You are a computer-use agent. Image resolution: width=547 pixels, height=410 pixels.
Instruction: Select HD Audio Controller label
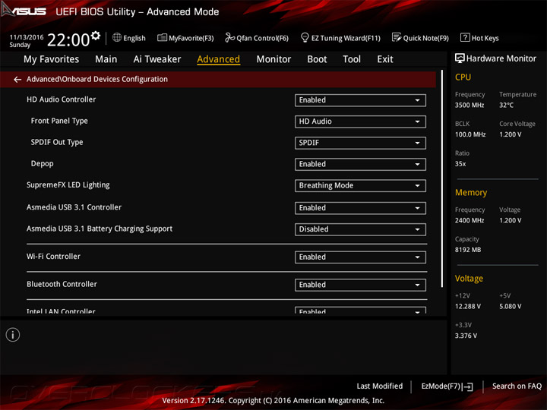pyautogui.click(x=61, y=99)
